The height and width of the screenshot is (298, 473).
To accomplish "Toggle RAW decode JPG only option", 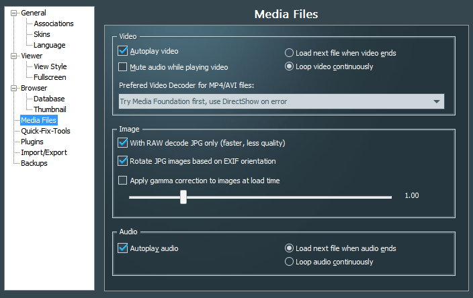I will coord(123,142).
